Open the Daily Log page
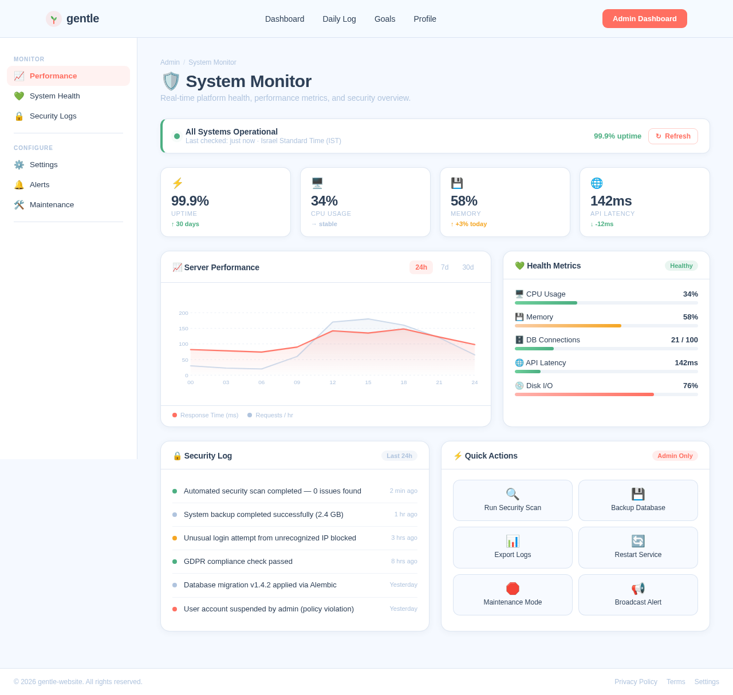This screenshot has width=733, height=695. pos(339,19)
